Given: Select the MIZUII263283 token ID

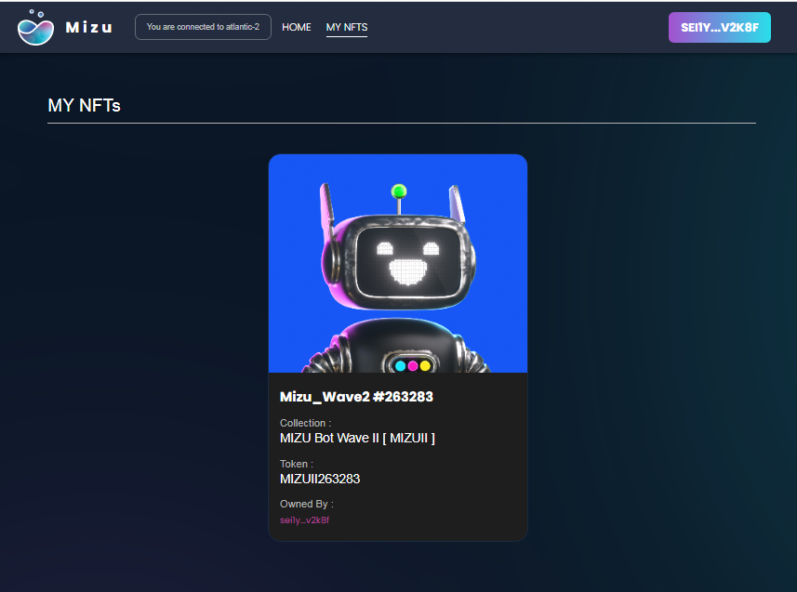Looking at the screenshot, I should point(320,480).
